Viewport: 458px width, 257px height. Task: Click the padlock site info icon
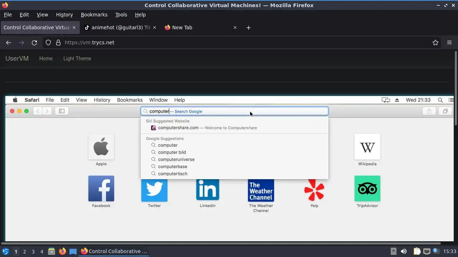point(58,42)
